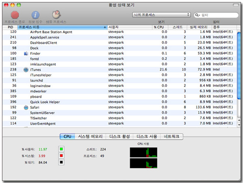This screenshot has height=183, width=243.
Task: Select the AirPort Base Station Agent row
Action: 119,32
